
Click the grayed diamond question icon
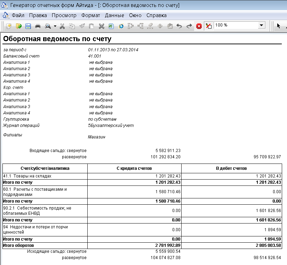160,26
